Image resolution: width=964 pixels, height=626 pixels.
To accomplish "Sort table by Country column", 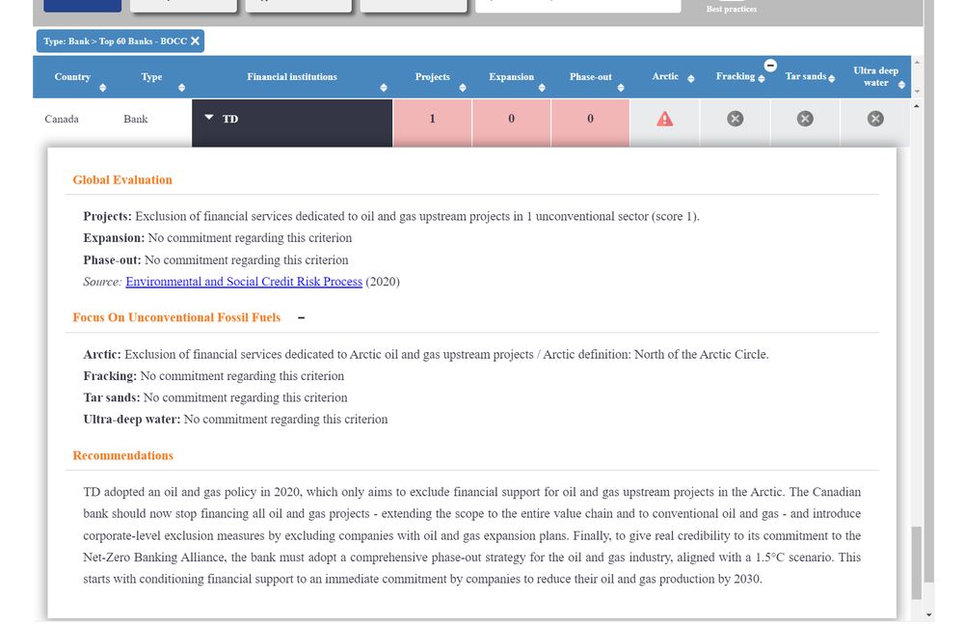I will (x=103, y=88).
